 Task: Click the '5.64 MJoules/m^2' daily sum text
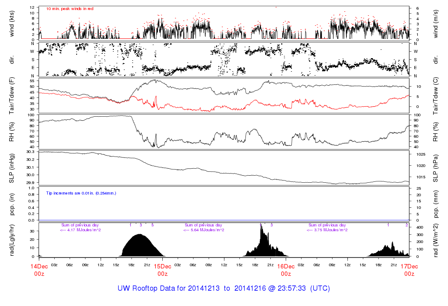(x=204, y=230)
